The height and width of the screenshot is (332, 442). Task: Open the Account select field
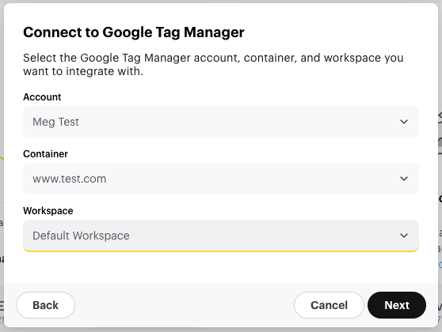pos(221,122)
